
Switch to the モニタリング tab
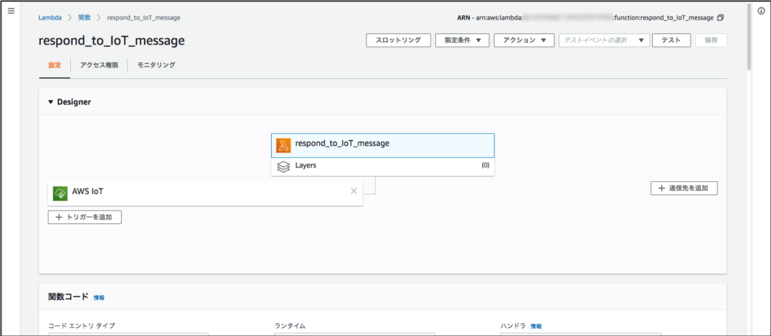click(x=156, y=65)
